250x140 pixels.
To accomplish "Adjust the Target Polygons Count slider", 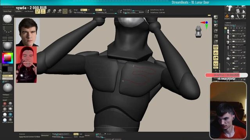I will coord(62,134).
